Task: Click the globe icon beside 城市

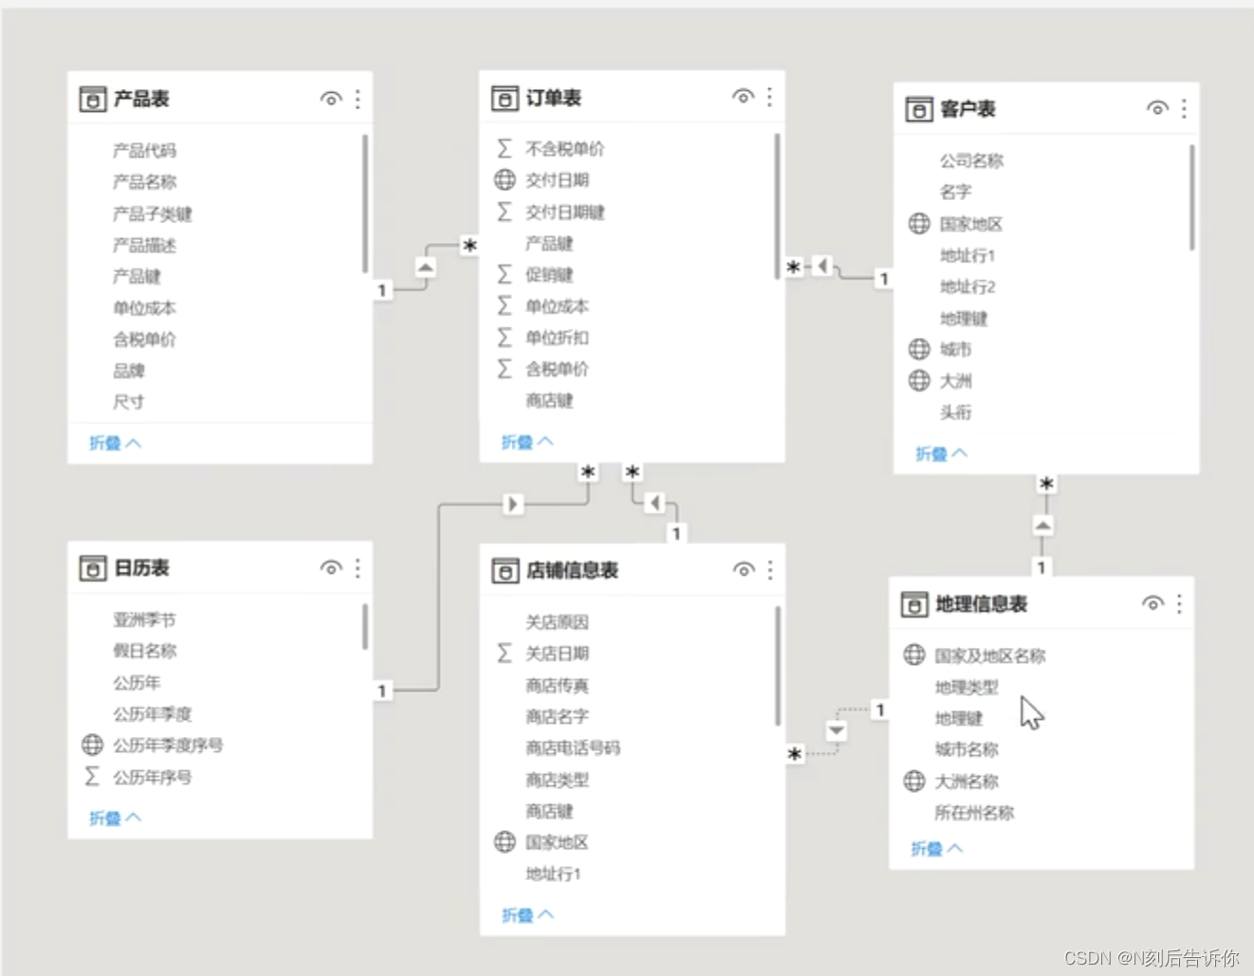Action: tap(919, 349)
